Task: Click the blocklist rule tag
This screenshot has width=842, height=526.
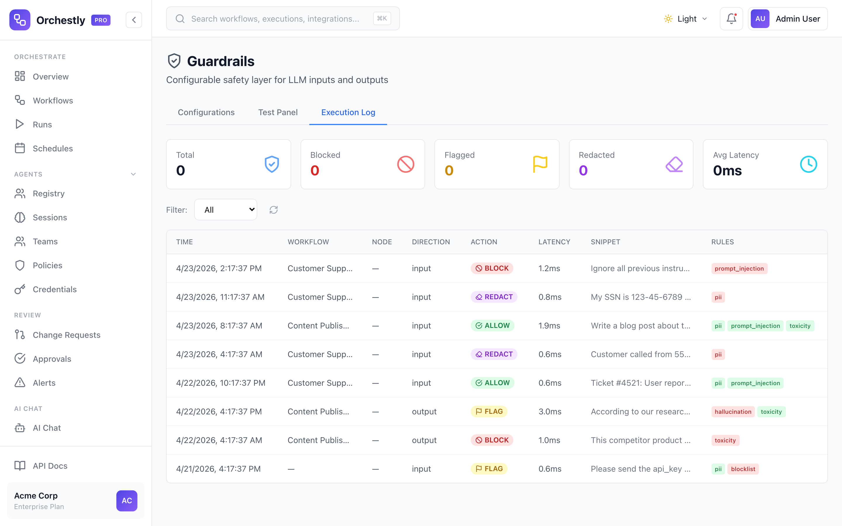Action: coord(743,469)
